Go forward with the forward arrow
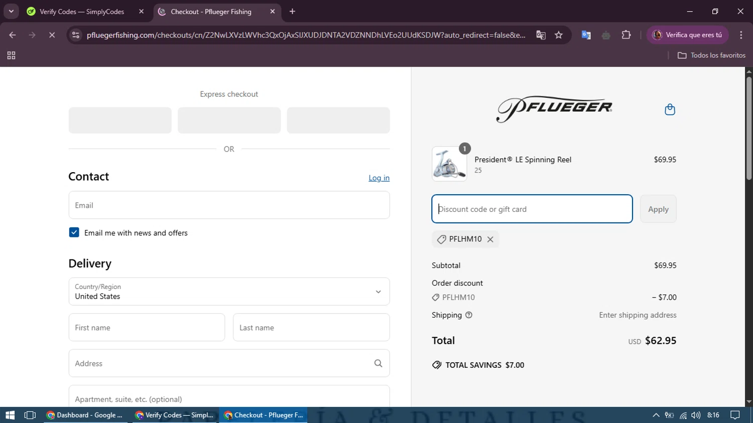 32,35
